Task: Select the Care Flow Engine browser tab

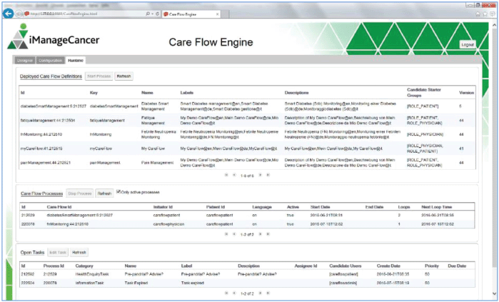Action: point(191,14)
